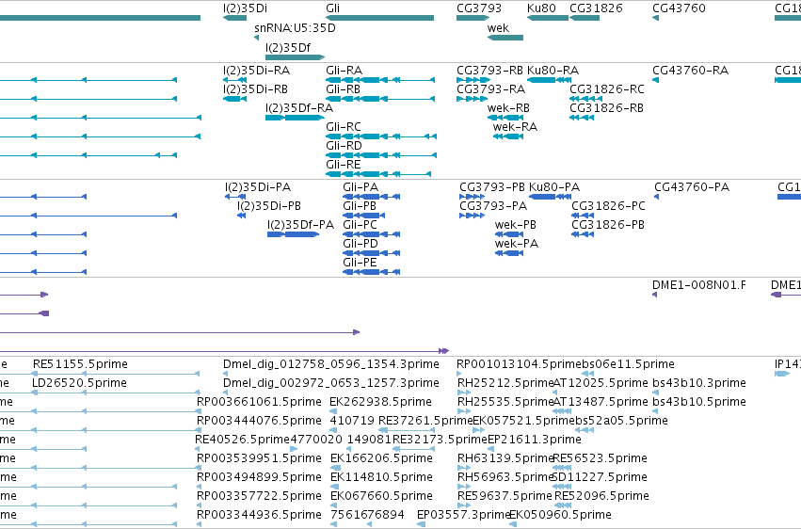The height and width of the screenshot is (529, 801).
Task: Open transcript CG3793-RB
Action: (473, 80)
